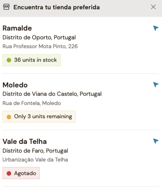Click Encuentra tu tienda preferida heading
Screen dimensions: 162x188
57,7
